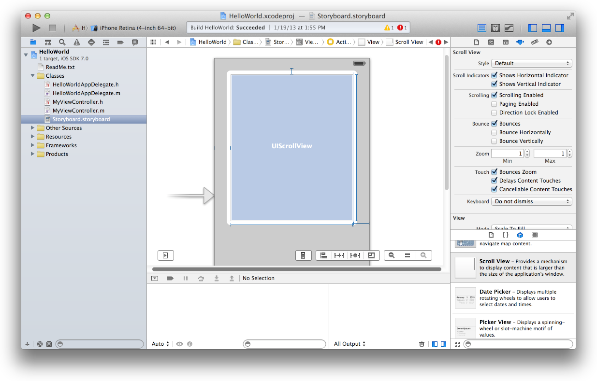Enable Paging Enabled checkbox
The height and width of the screenshot is (381, 597).
[494, 104]
